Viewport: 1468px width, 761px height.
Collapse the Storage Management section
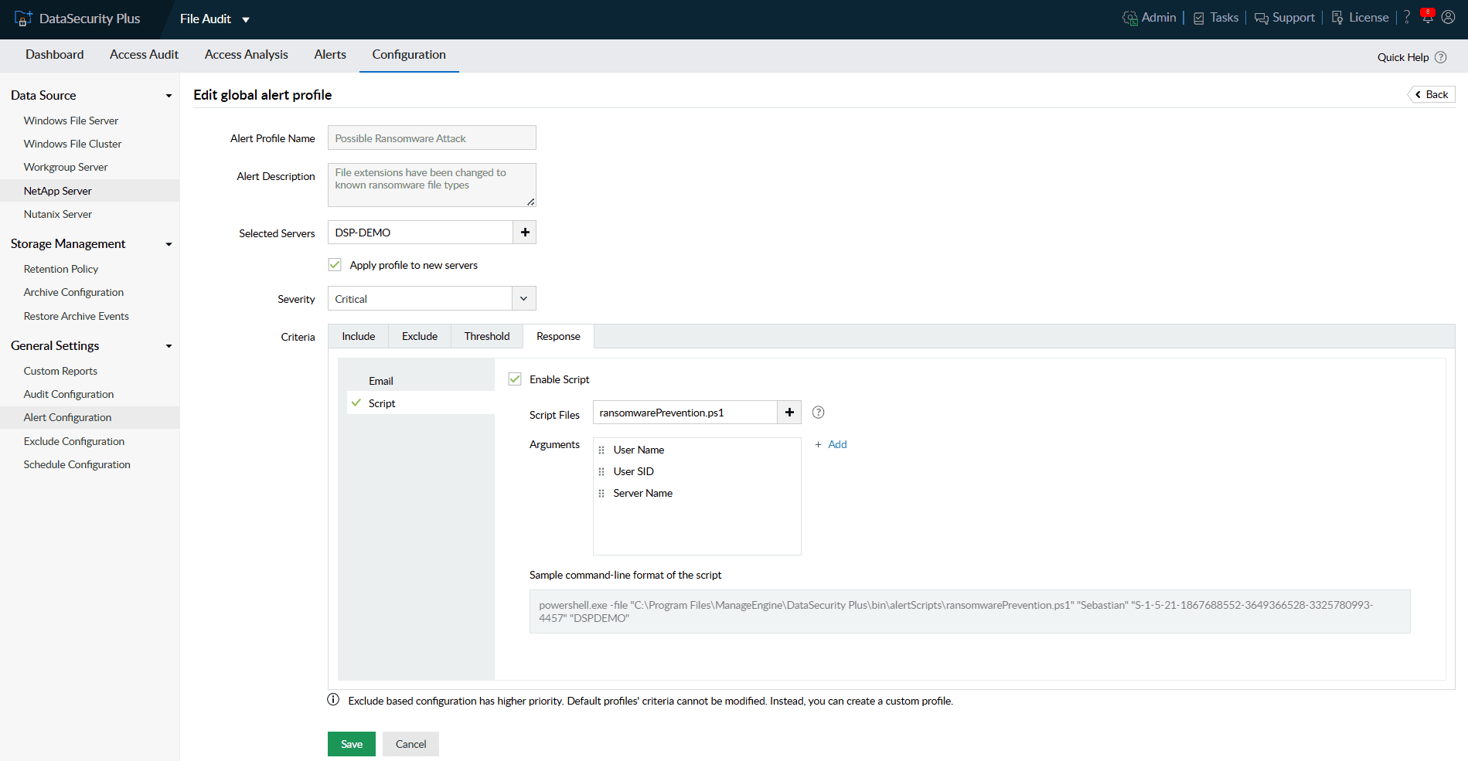169,244
